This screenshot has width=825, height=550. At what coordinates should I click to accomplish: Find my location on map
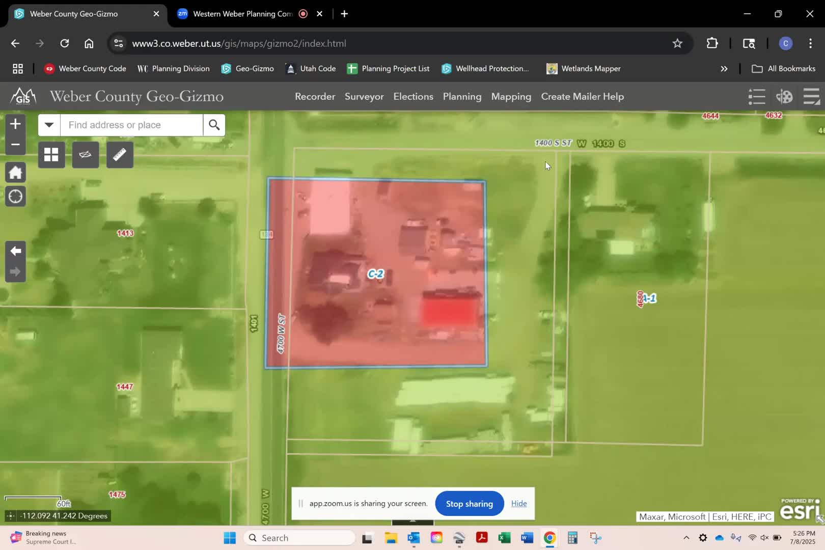[15, 197]
